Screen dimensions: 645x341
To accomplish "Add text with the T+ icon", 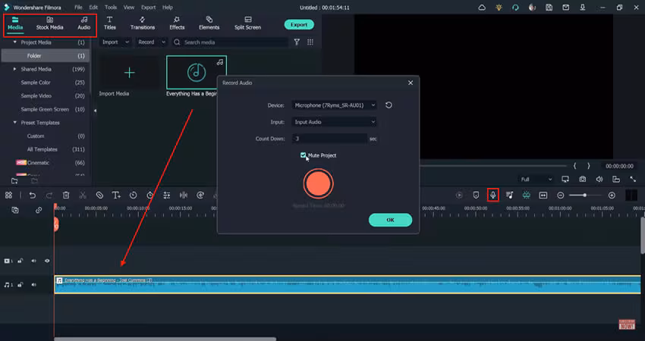I will (116, 196).
